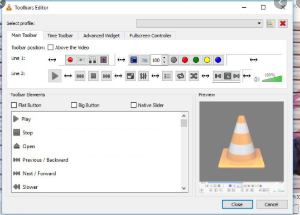This screenshot has width=300, height=215.
Task: Click the spacer arrow at the end of Line 1
Action: [x=254, y=60]
